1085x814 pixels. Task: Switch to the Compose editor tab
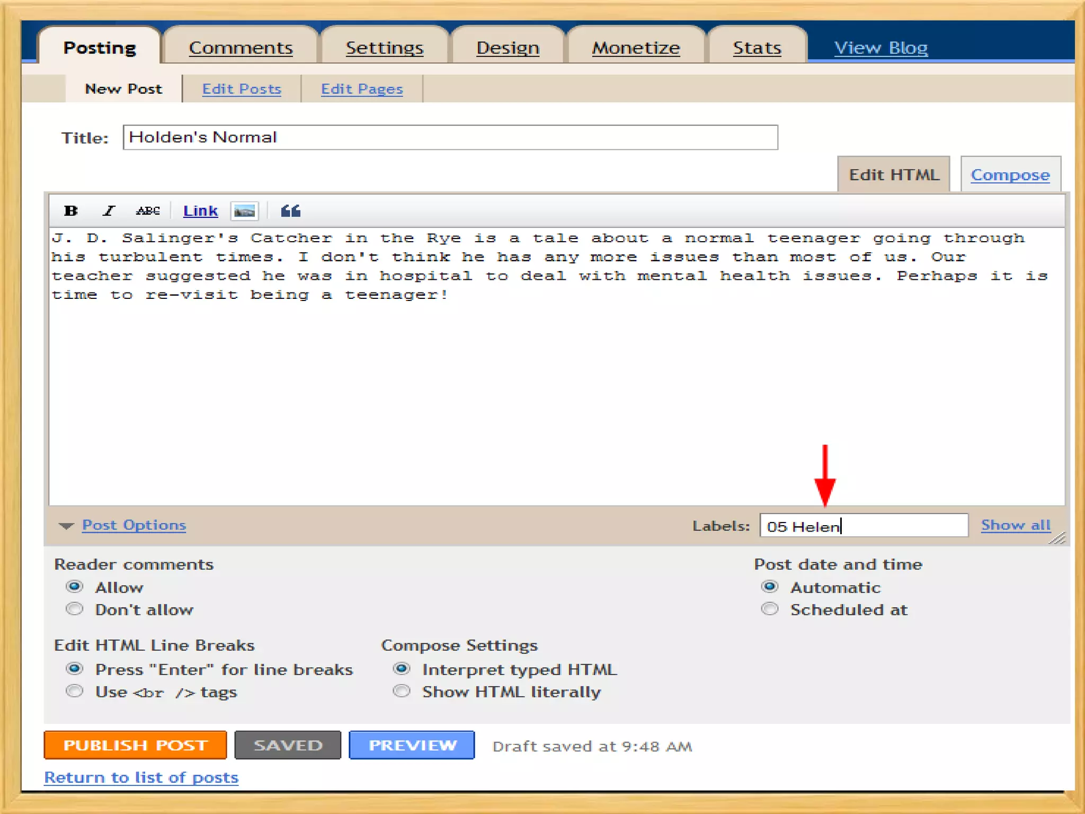tap(1010, 175)
